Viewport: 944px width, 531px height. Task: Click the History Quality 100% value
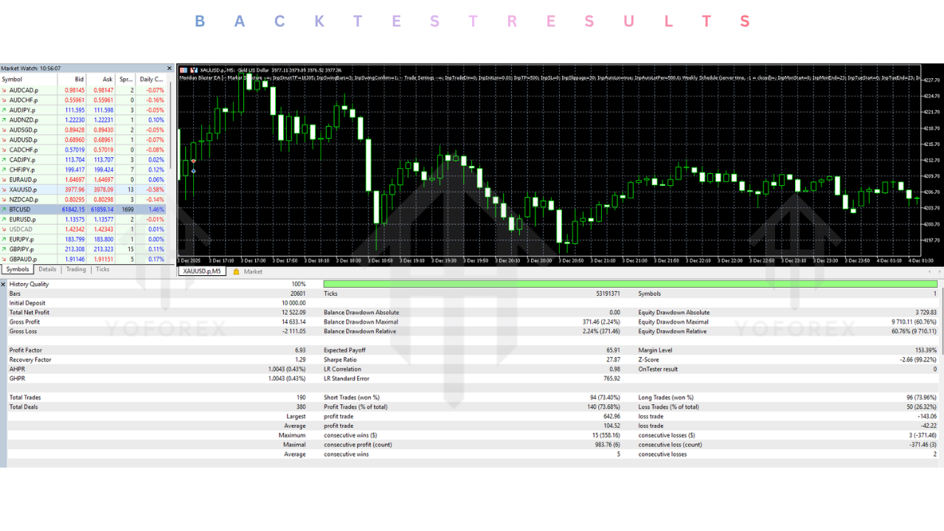[x=299, y=284]
